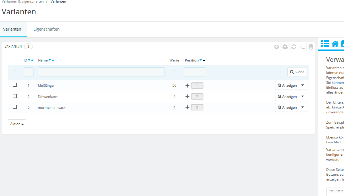Open Varianten & Eigenschaften breadcrumb
The width and height of the screenshot is (344, 196).
click(23, 2)
